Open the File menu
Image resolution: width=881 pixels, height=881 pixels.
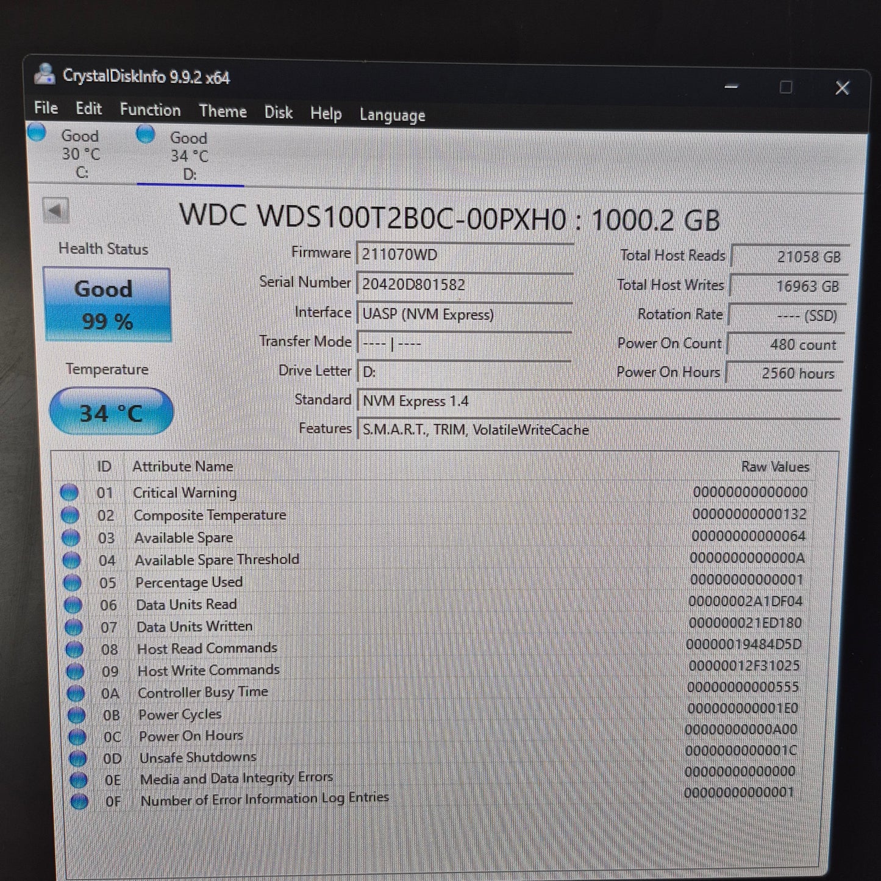pos(46,108)
